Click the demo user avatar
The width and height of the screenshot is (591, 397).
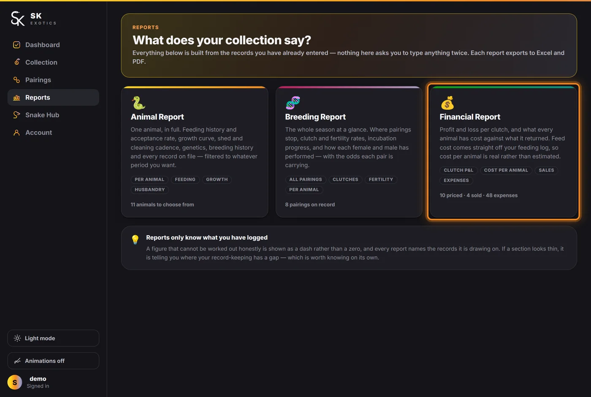(x=15, y=382)
